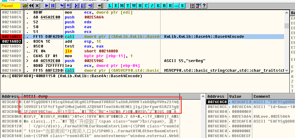
Task: Open appearance colors grid icon
Action: [198, 6]
